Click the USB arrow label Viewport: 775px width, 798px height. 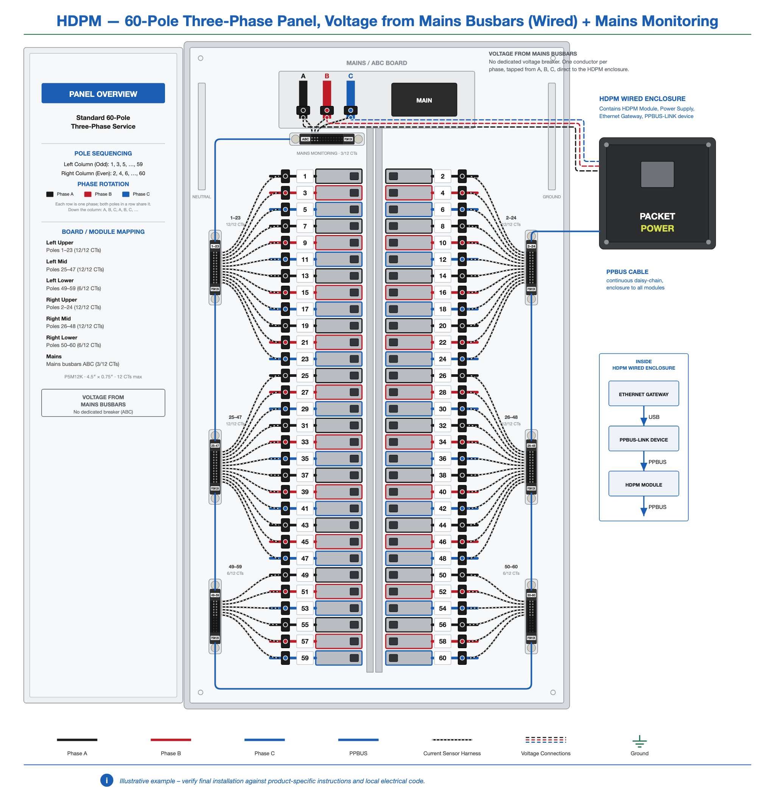click(654, 417)
